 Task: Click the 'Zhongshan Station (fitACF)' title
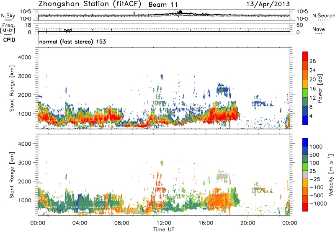click(90, 4)
